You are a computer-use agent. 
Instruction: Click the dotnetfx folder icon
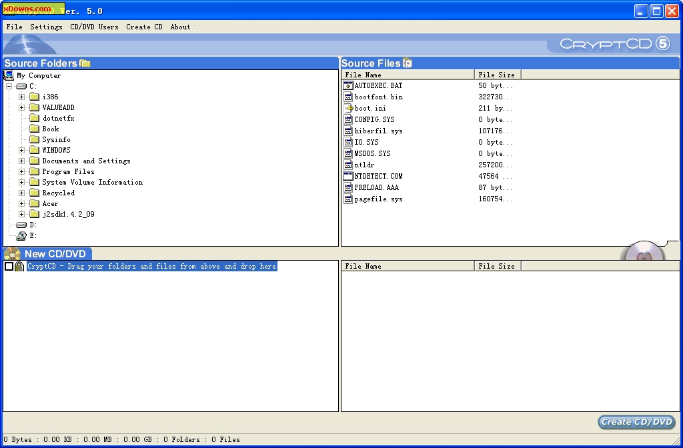[35, 118]
